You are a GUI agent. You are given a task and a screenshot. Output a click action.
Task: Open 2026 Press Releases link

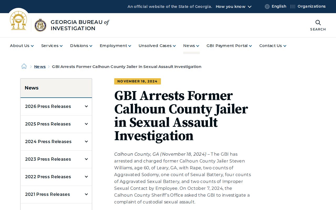[48, 106]
